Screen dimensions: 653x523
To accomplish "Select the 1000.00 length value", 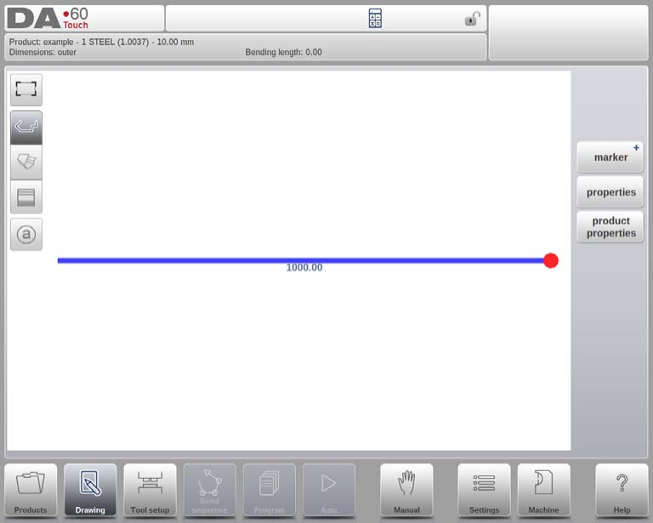I will (x=304, y=268).
